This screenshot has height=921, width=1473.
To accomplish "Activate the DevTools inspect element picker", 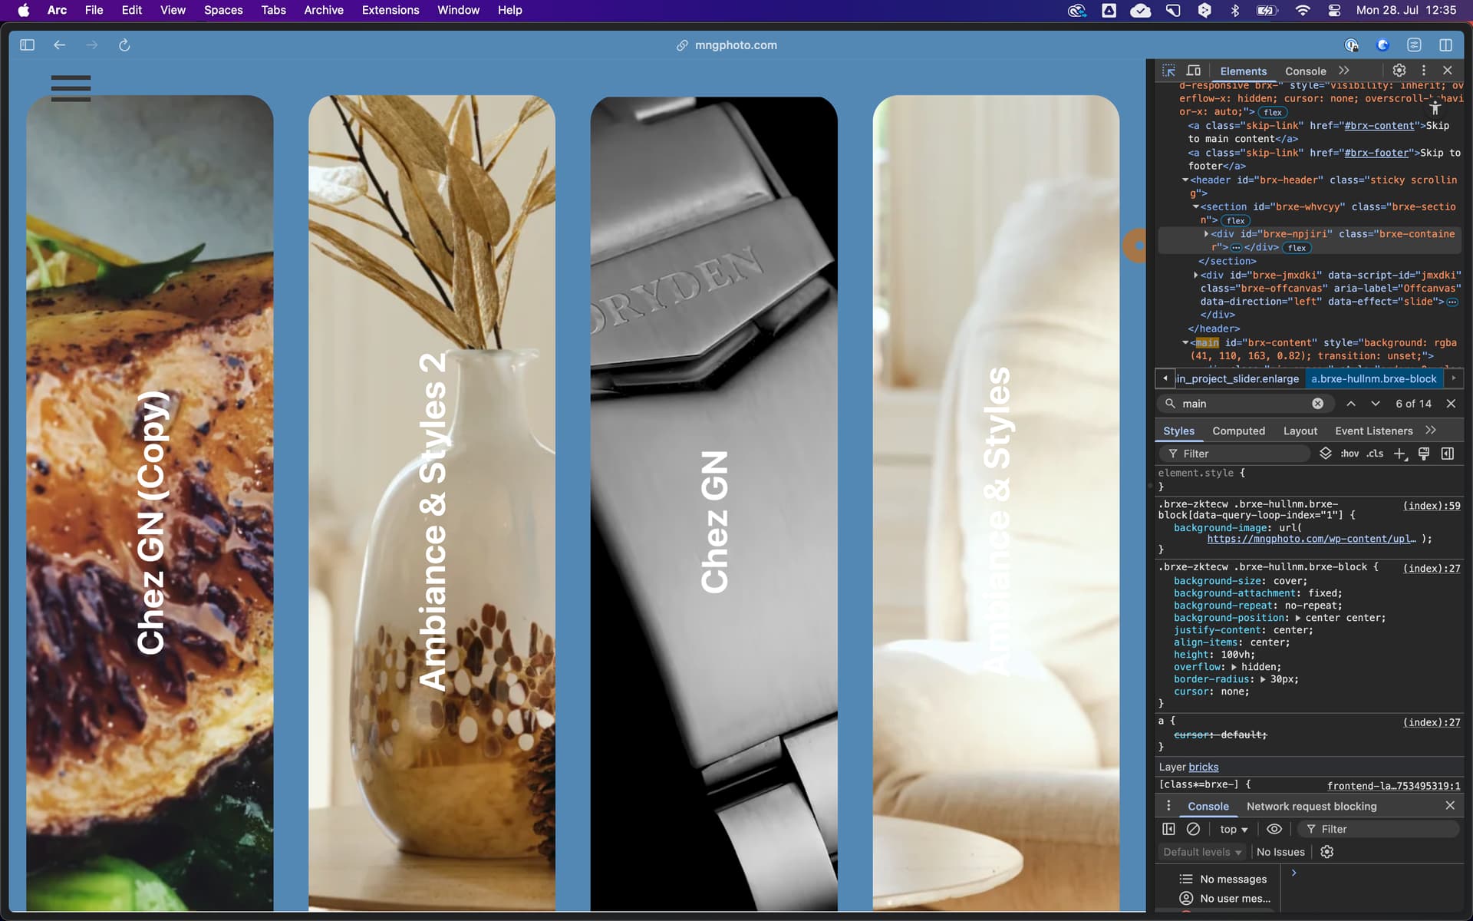I will pos(1168,71).
